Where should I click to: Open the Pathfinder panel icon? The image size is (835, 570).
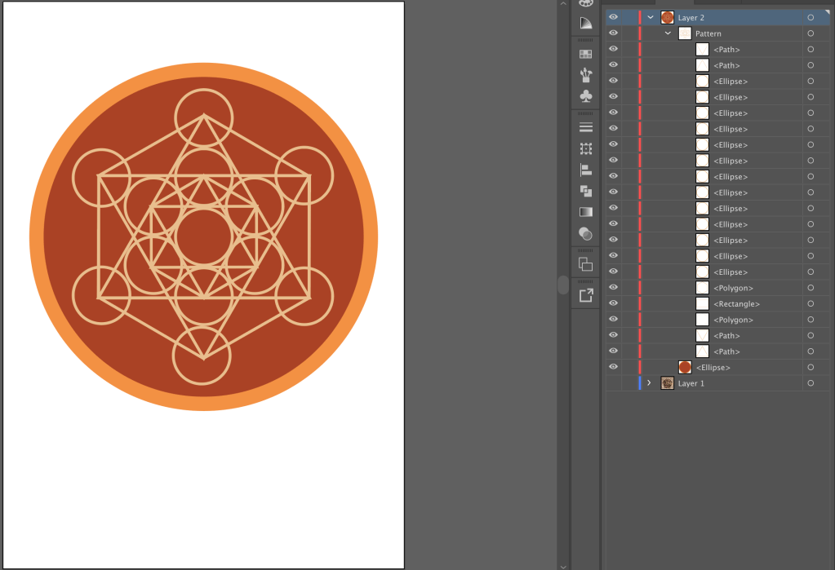click(x=585, y=191)
